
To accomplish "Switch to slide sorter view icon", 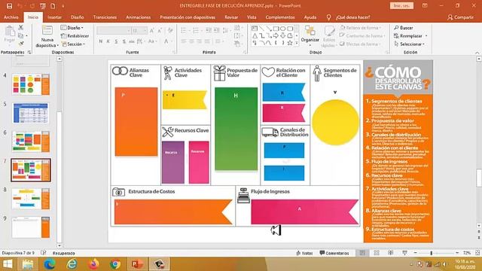I will point(377,253).
